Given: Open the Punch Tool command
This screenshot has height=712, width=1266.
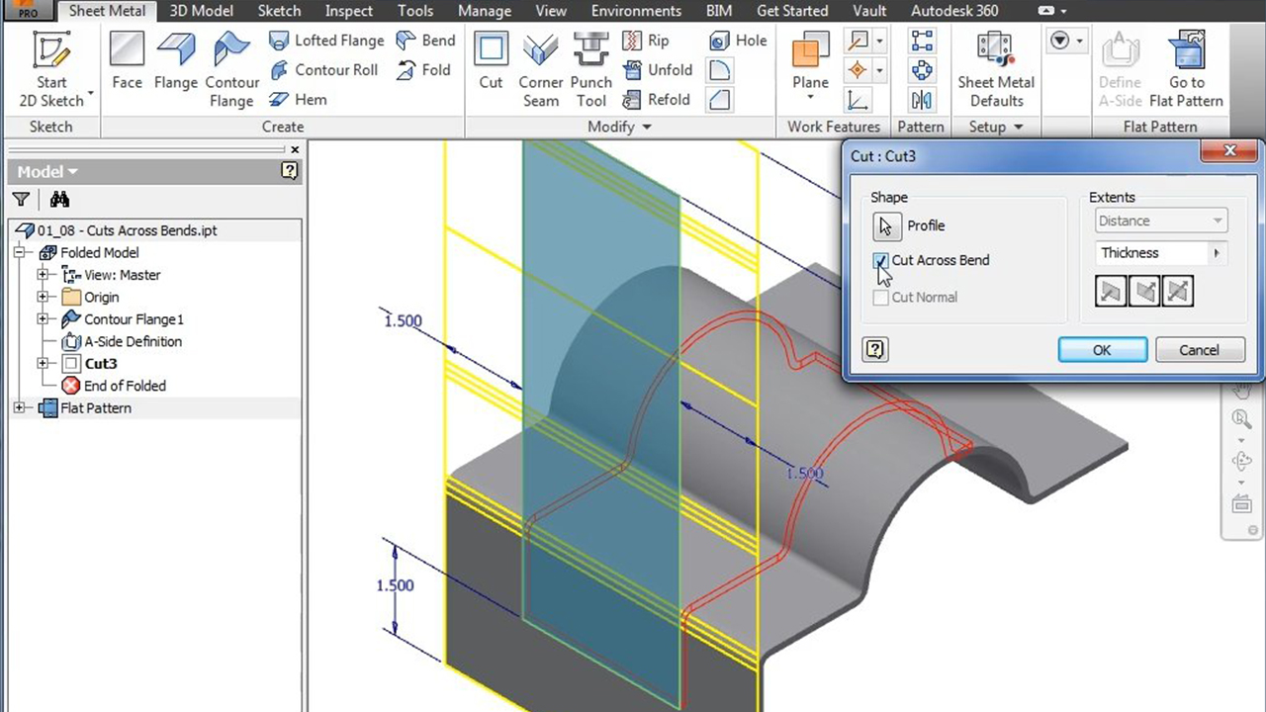Looking at the screenshot, I should click(x=590, y=67).
